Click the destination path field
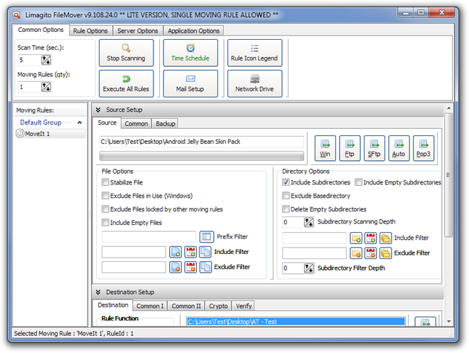 click(296, 322)
